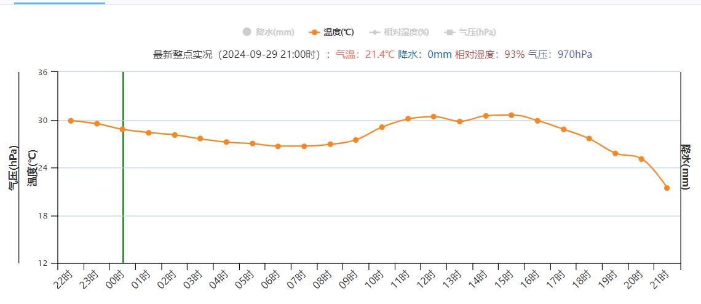
Task: Click the temperature data point at 06时
Action: (277, 146)
